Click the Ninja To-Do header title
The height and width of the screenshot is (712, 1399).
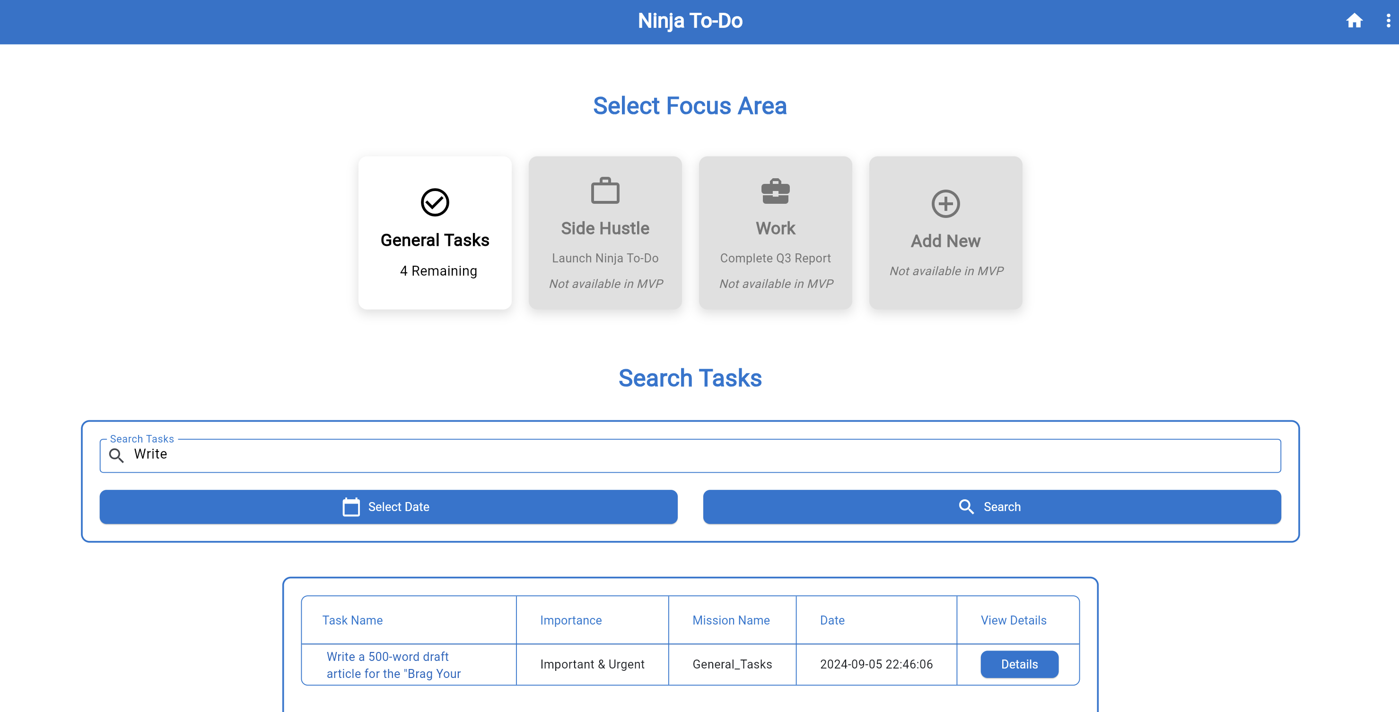click(x=690, y=21)
